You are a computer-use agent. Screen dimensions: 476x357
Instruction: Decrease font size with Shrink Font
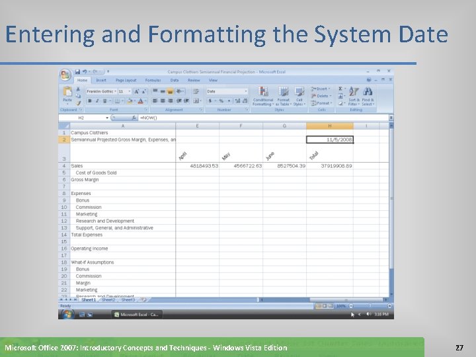coord(144,91)
